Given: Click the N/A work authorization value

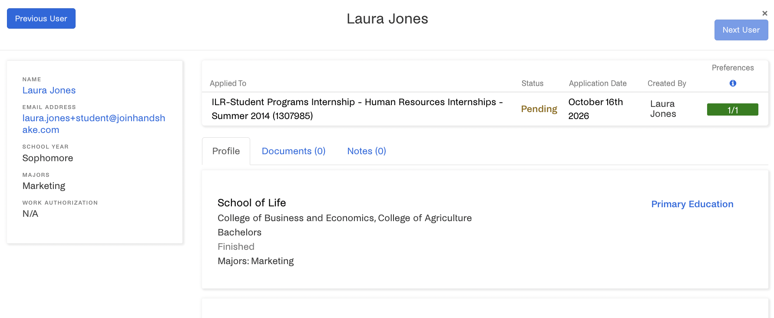Looking at the screenshot, I should 30,214.
